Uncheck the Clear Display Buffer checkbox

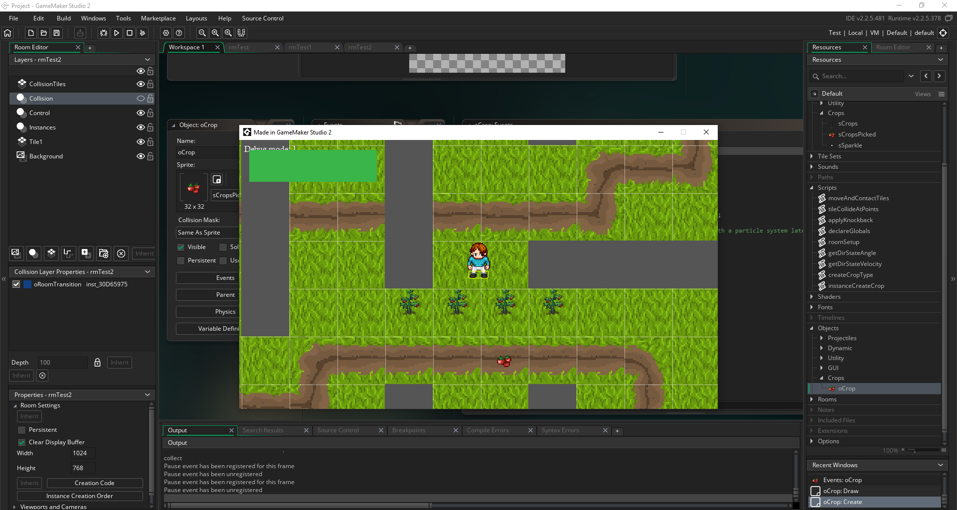[x=22, y=442]
